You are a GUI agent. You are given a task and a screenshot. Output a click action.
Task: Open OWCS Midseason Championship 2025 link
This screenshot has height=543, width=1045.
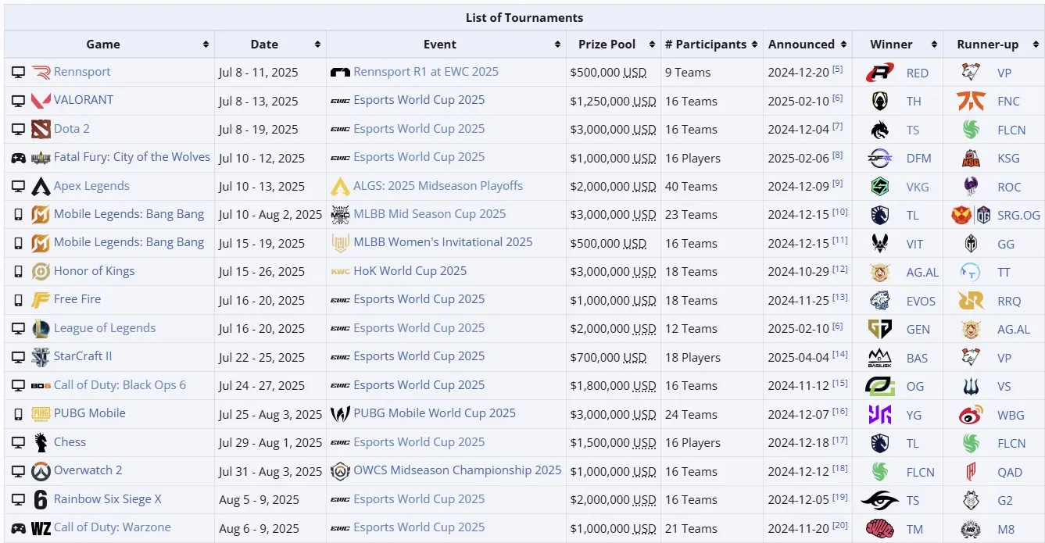pos(457,470)
